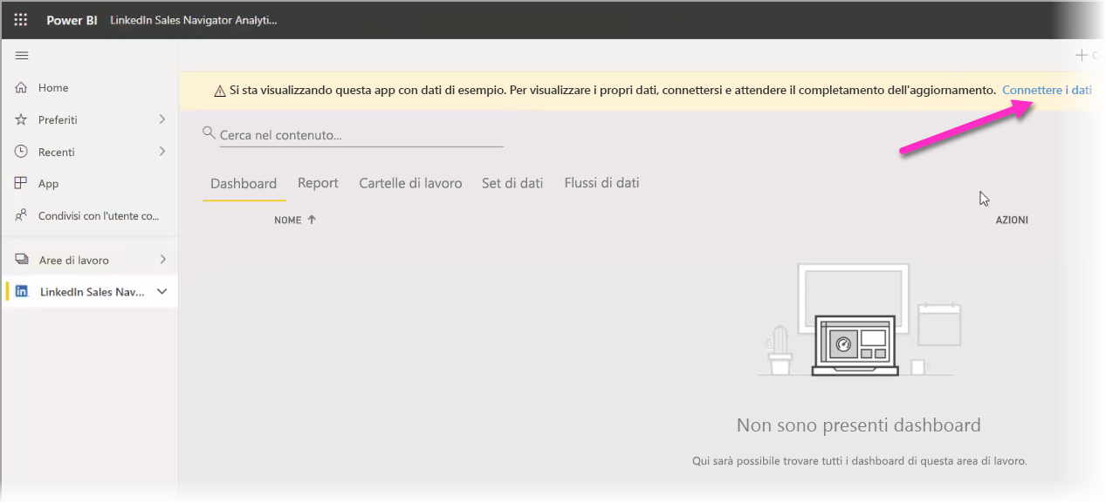Viewport: 1106px width, 503px height.
Task: Sort by the NOME column header
Action: [x=287, y=220]
